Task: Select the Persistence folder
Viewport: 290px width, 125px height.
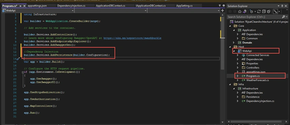Action: [x=252, y=97]
